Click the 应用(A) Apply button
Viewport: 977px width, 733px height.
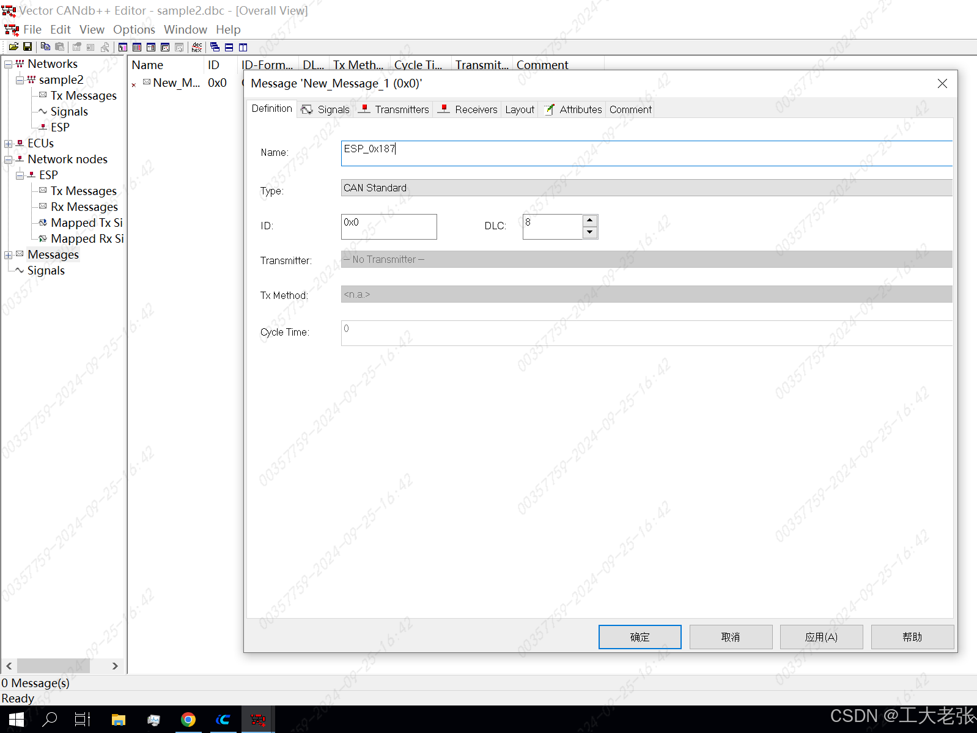(x=821, y=637)
